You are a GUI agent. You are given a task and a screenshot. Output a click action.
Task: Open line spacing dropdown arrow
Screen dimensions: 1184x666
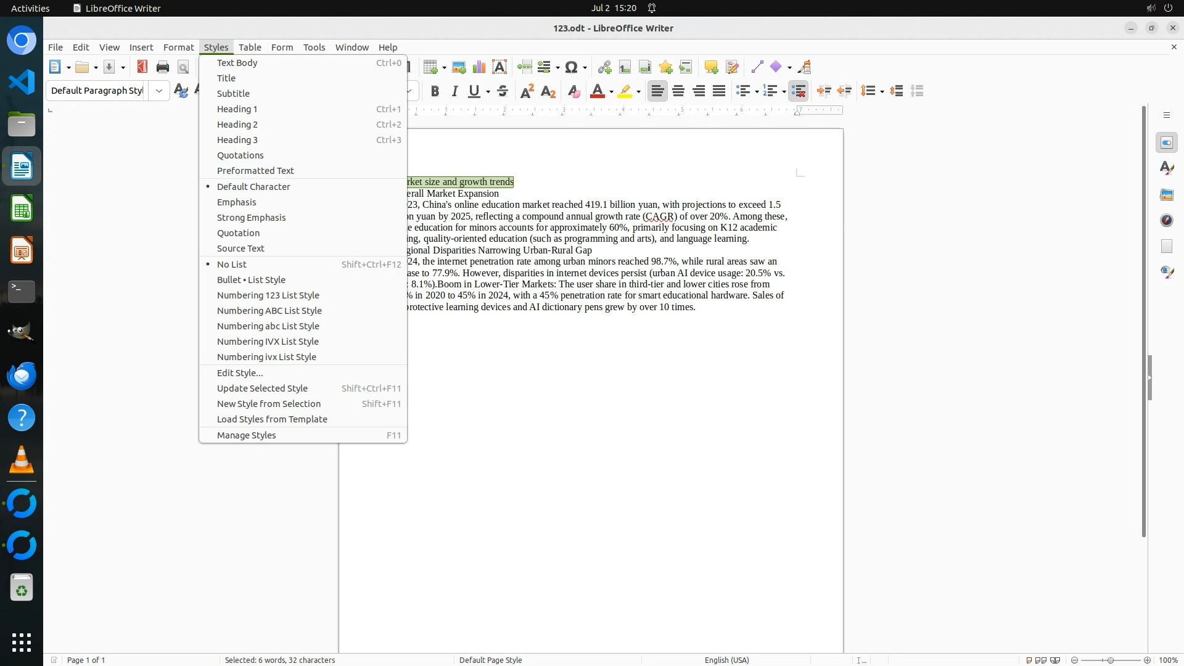882,92
